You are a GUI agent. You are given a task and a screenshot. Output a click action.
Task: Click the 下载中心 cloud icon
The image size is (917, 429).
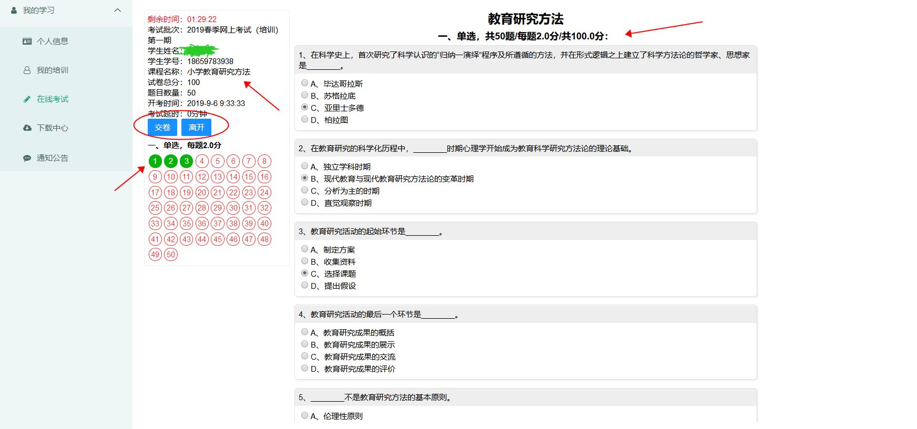point(27,128)
